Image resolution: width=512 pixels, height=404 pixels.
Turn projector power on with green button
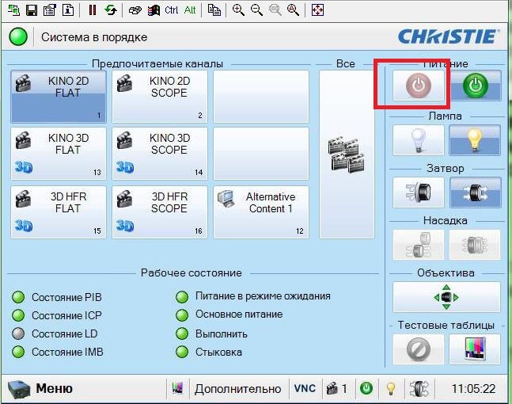tap(475, 86)
